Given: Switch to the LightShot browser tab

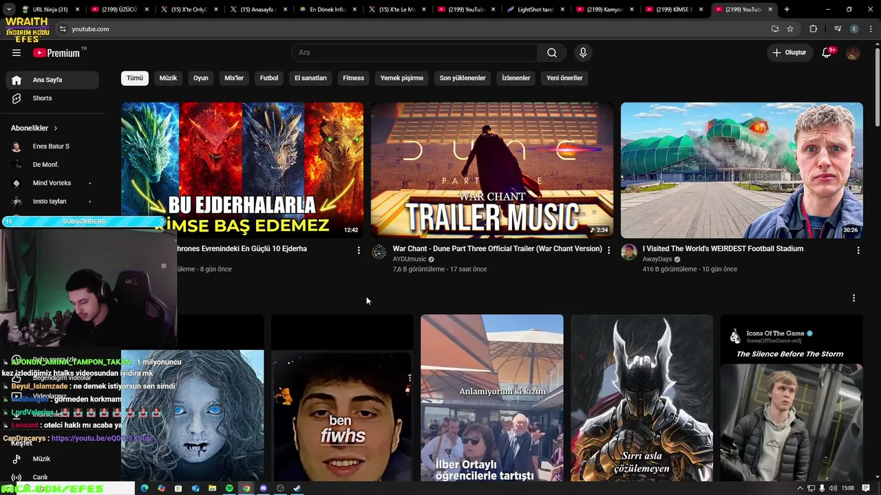Looking at the screenshot, I should 535,10.
